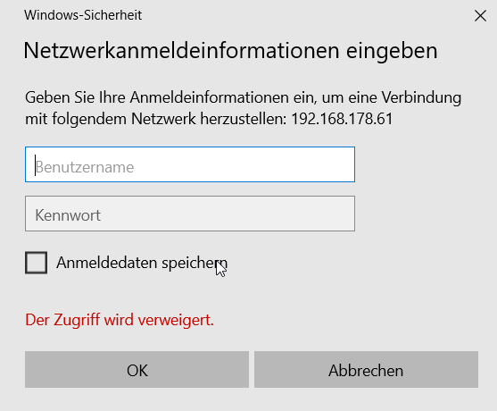Screen dimensions: 497x411
Task: Focus the Benutzername input field
Action: (x=190, y=164)
